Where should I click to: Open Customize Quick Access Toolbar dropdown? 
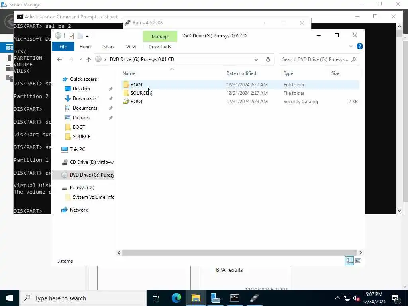(87, 36)
